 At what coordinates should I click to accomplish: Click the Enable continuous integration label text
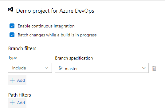[46, 26]
